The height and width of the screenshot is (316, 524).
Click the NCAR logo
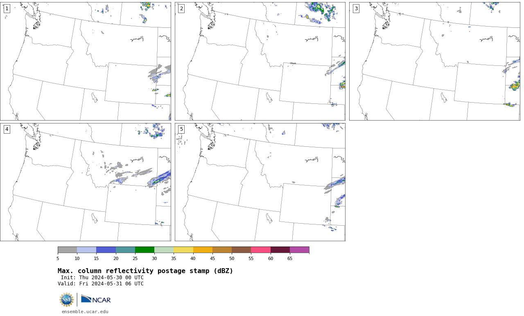pyautogui.click(x=96, y=299)
